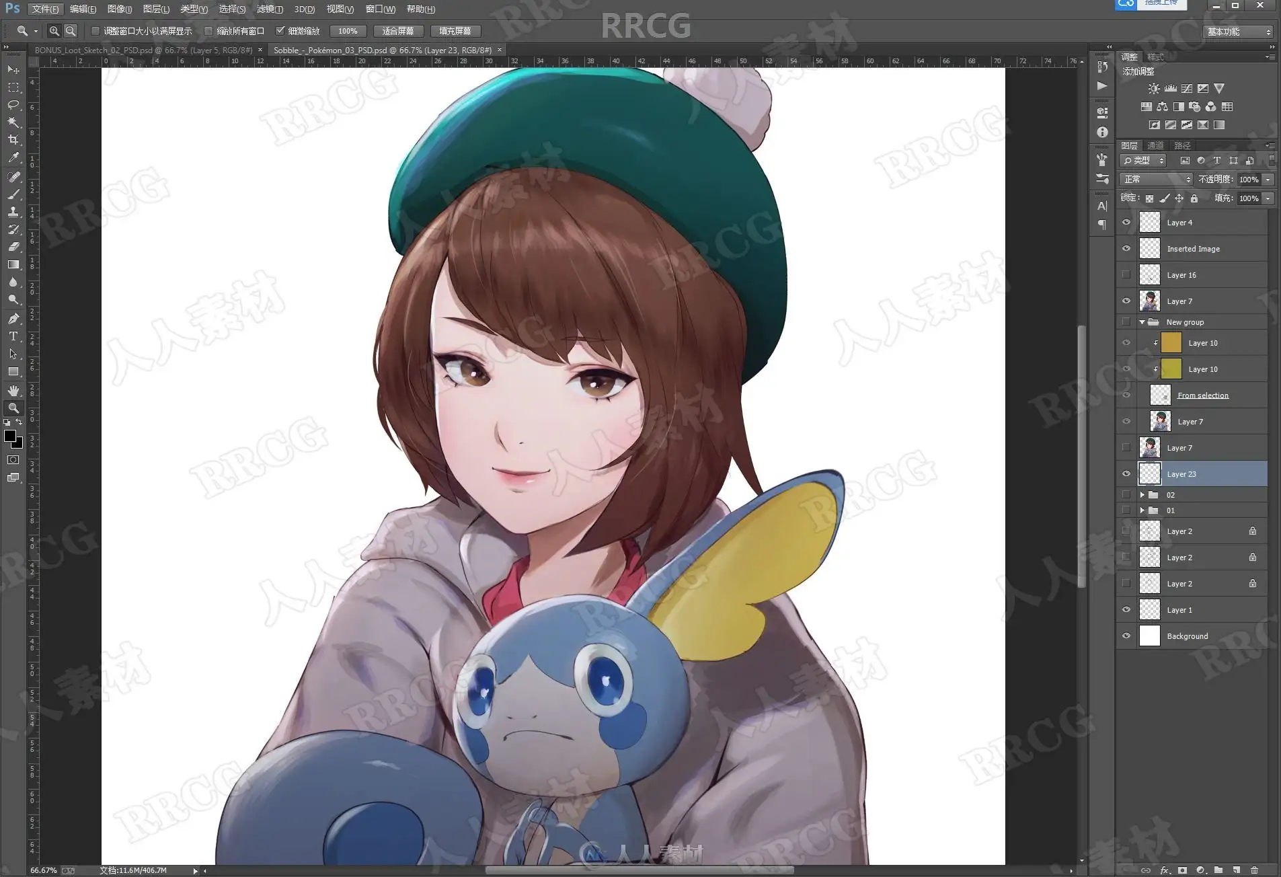Select the Magic Wand tool
Viewport: 1281px width, 877px height.
[13, 122]
